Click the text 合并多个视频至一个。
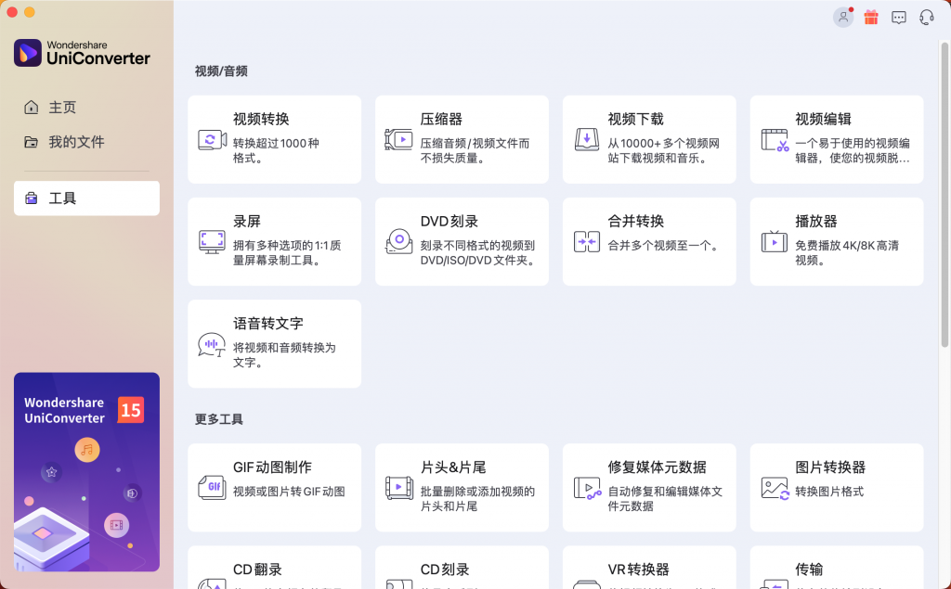 click(x=665, y=246)
